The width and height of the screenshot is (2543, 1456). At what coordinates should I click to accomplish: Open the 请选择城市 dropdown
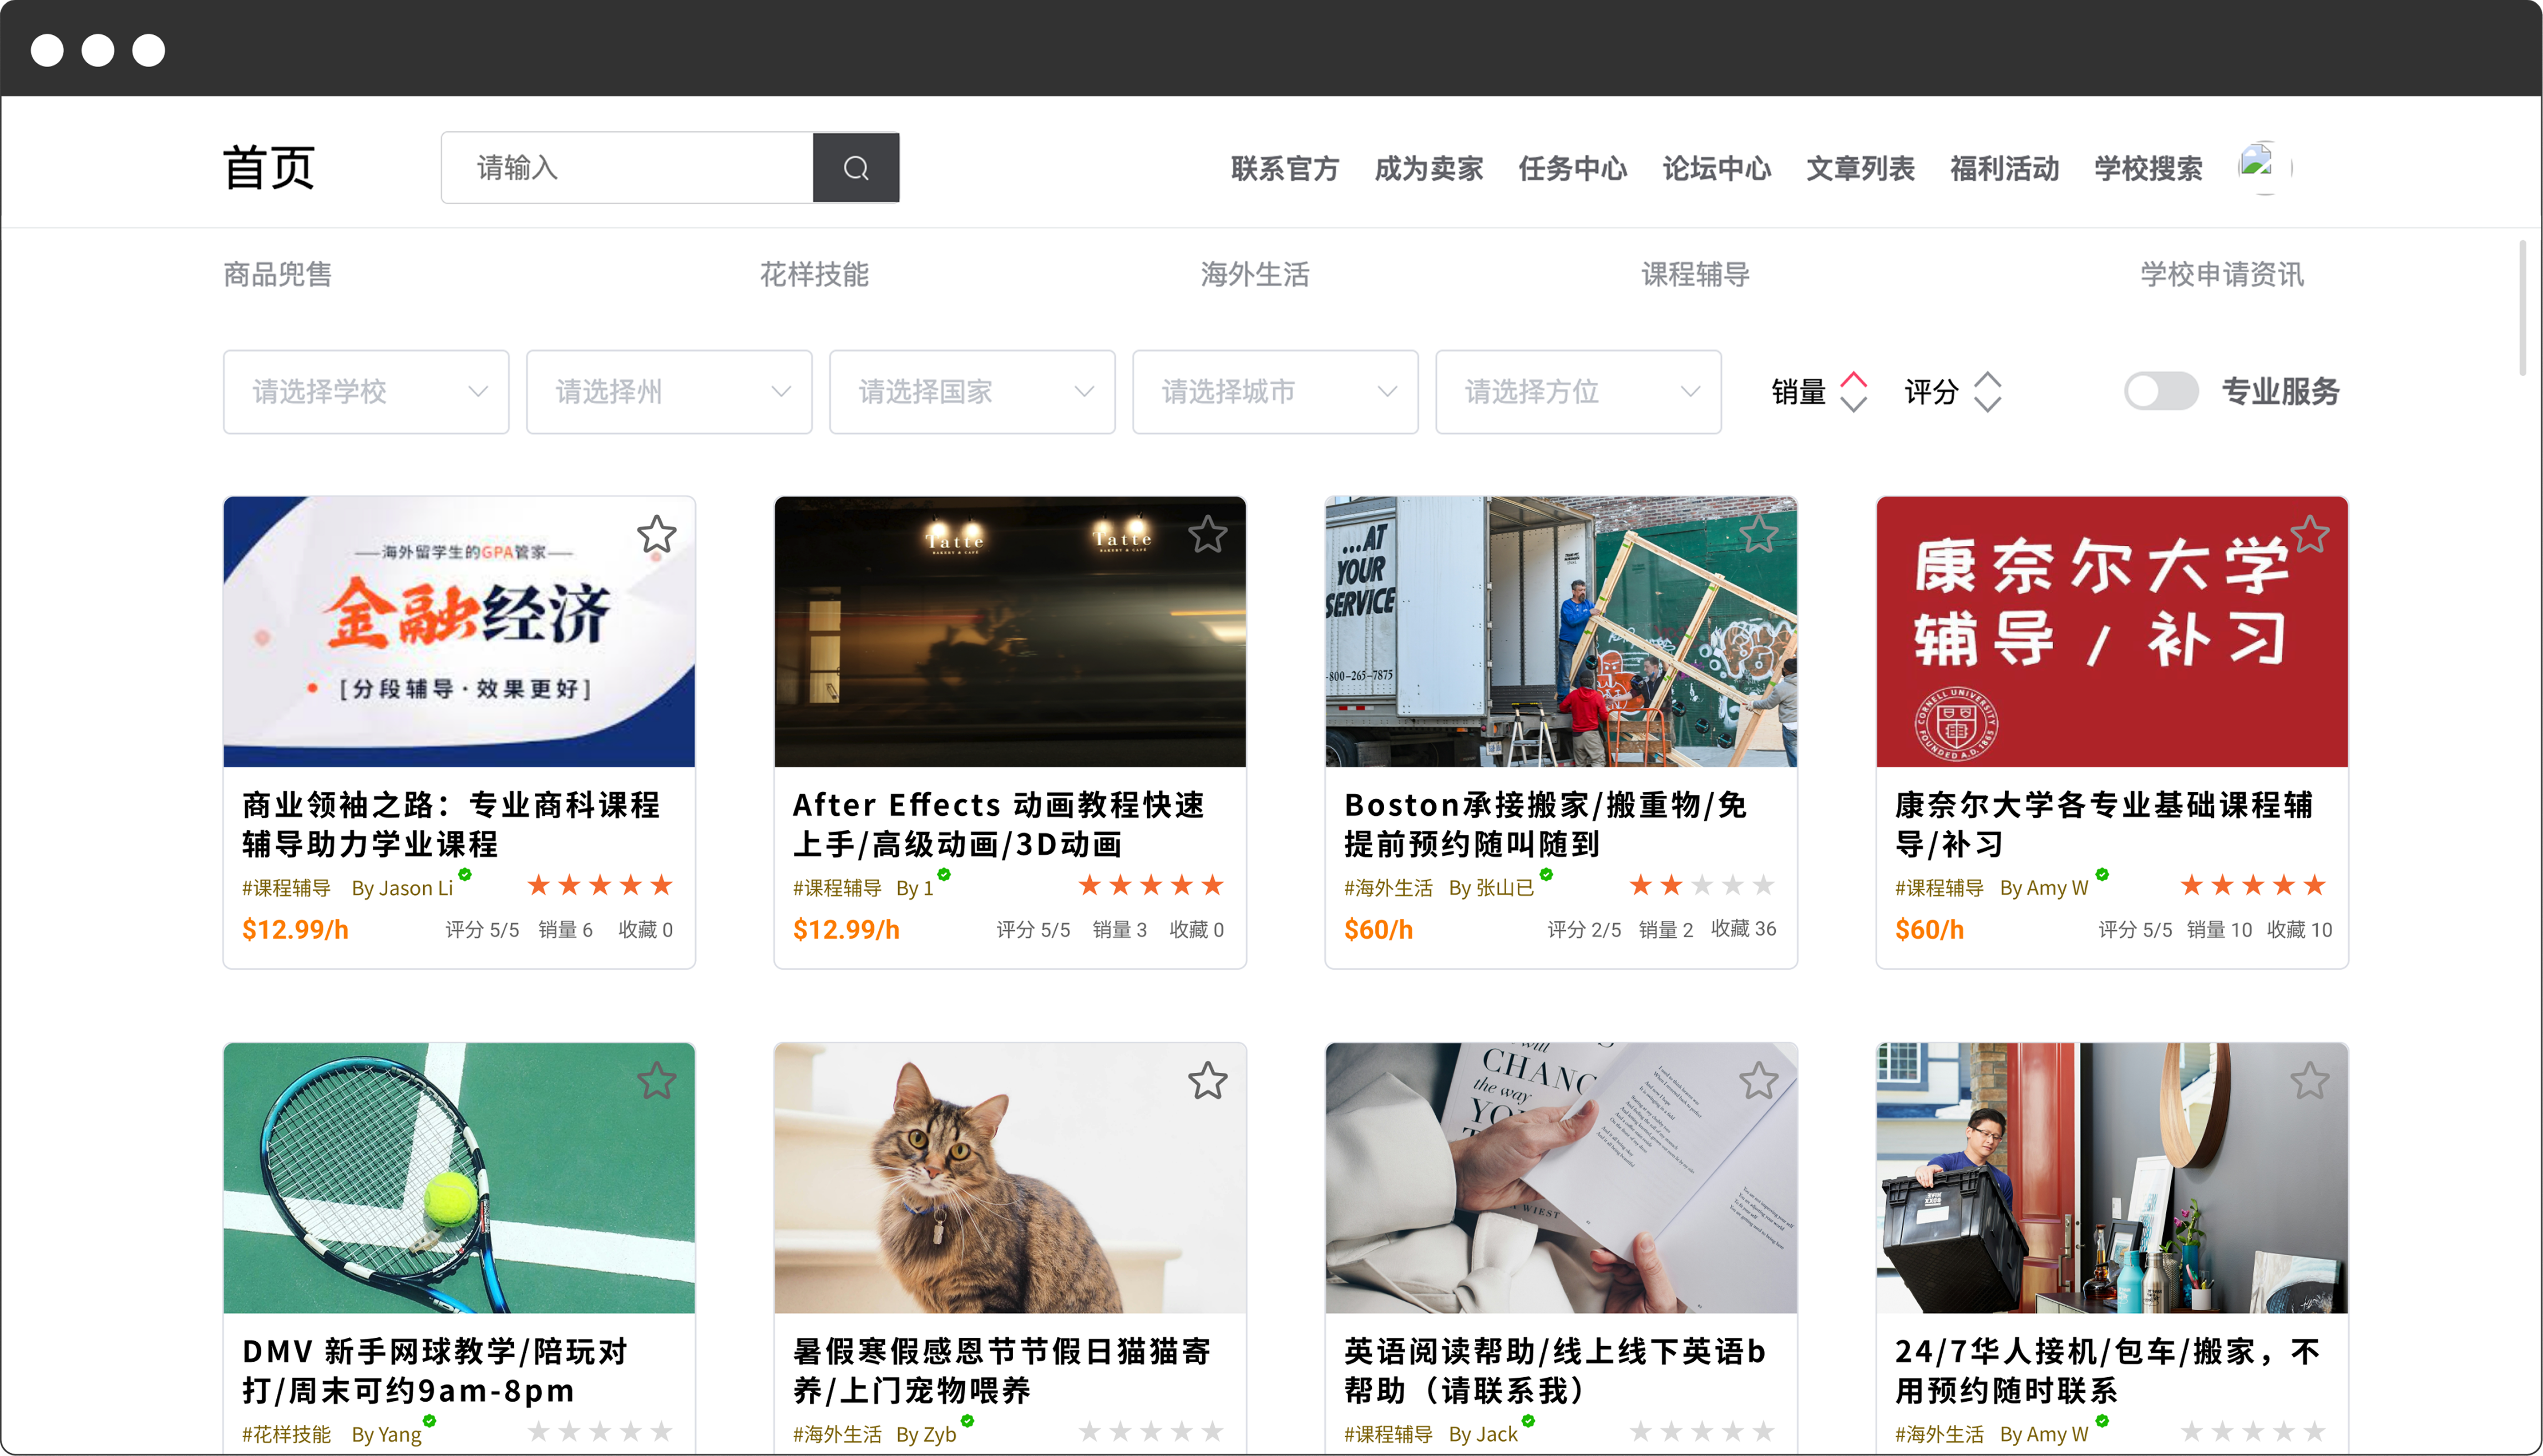(x=1275, y=392)
